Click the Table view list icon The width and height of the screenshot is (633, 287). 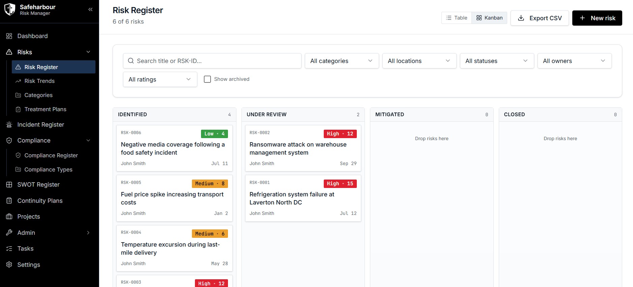coord(449,18)
